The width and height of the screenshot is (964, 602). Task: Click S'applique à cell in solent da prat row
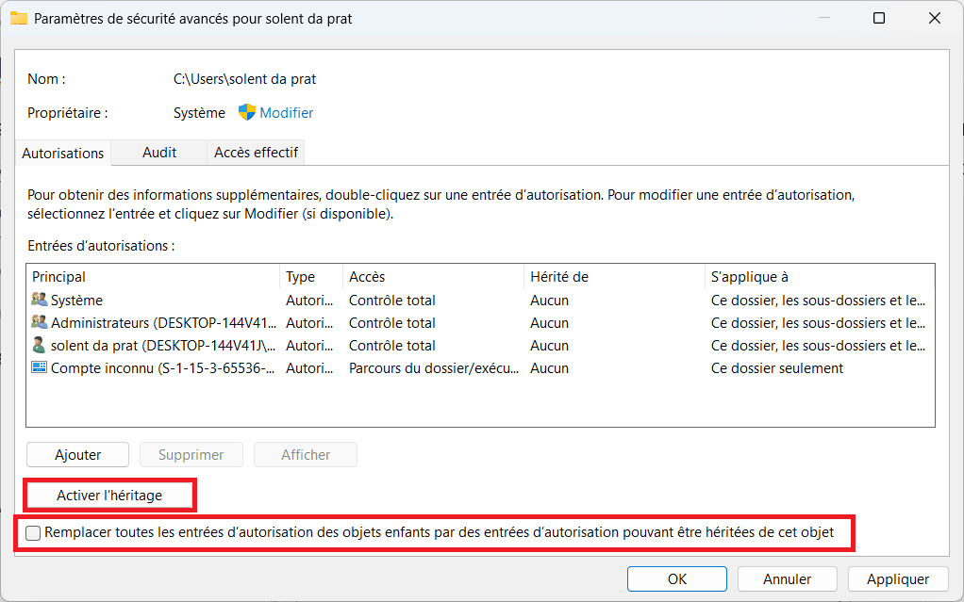click(819, 346)
